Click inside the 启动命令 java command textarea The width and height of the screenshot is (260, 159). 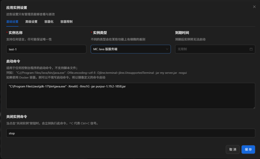pos(131,96)
